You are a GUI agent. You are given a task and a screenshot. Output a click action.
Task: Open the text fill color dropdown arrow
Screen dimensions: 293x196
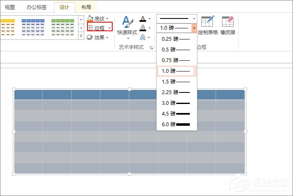click(149, 18)
